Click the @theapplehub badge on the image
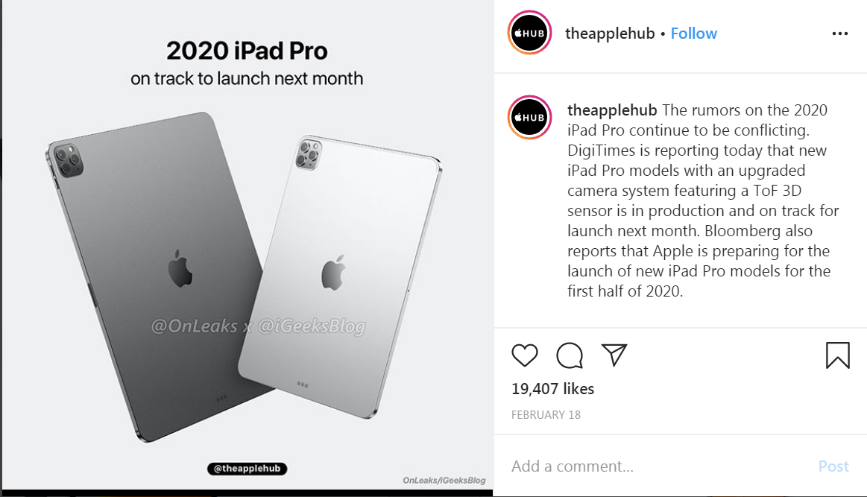This screenshot has height=497, width=867. click(x=248, y=468)
